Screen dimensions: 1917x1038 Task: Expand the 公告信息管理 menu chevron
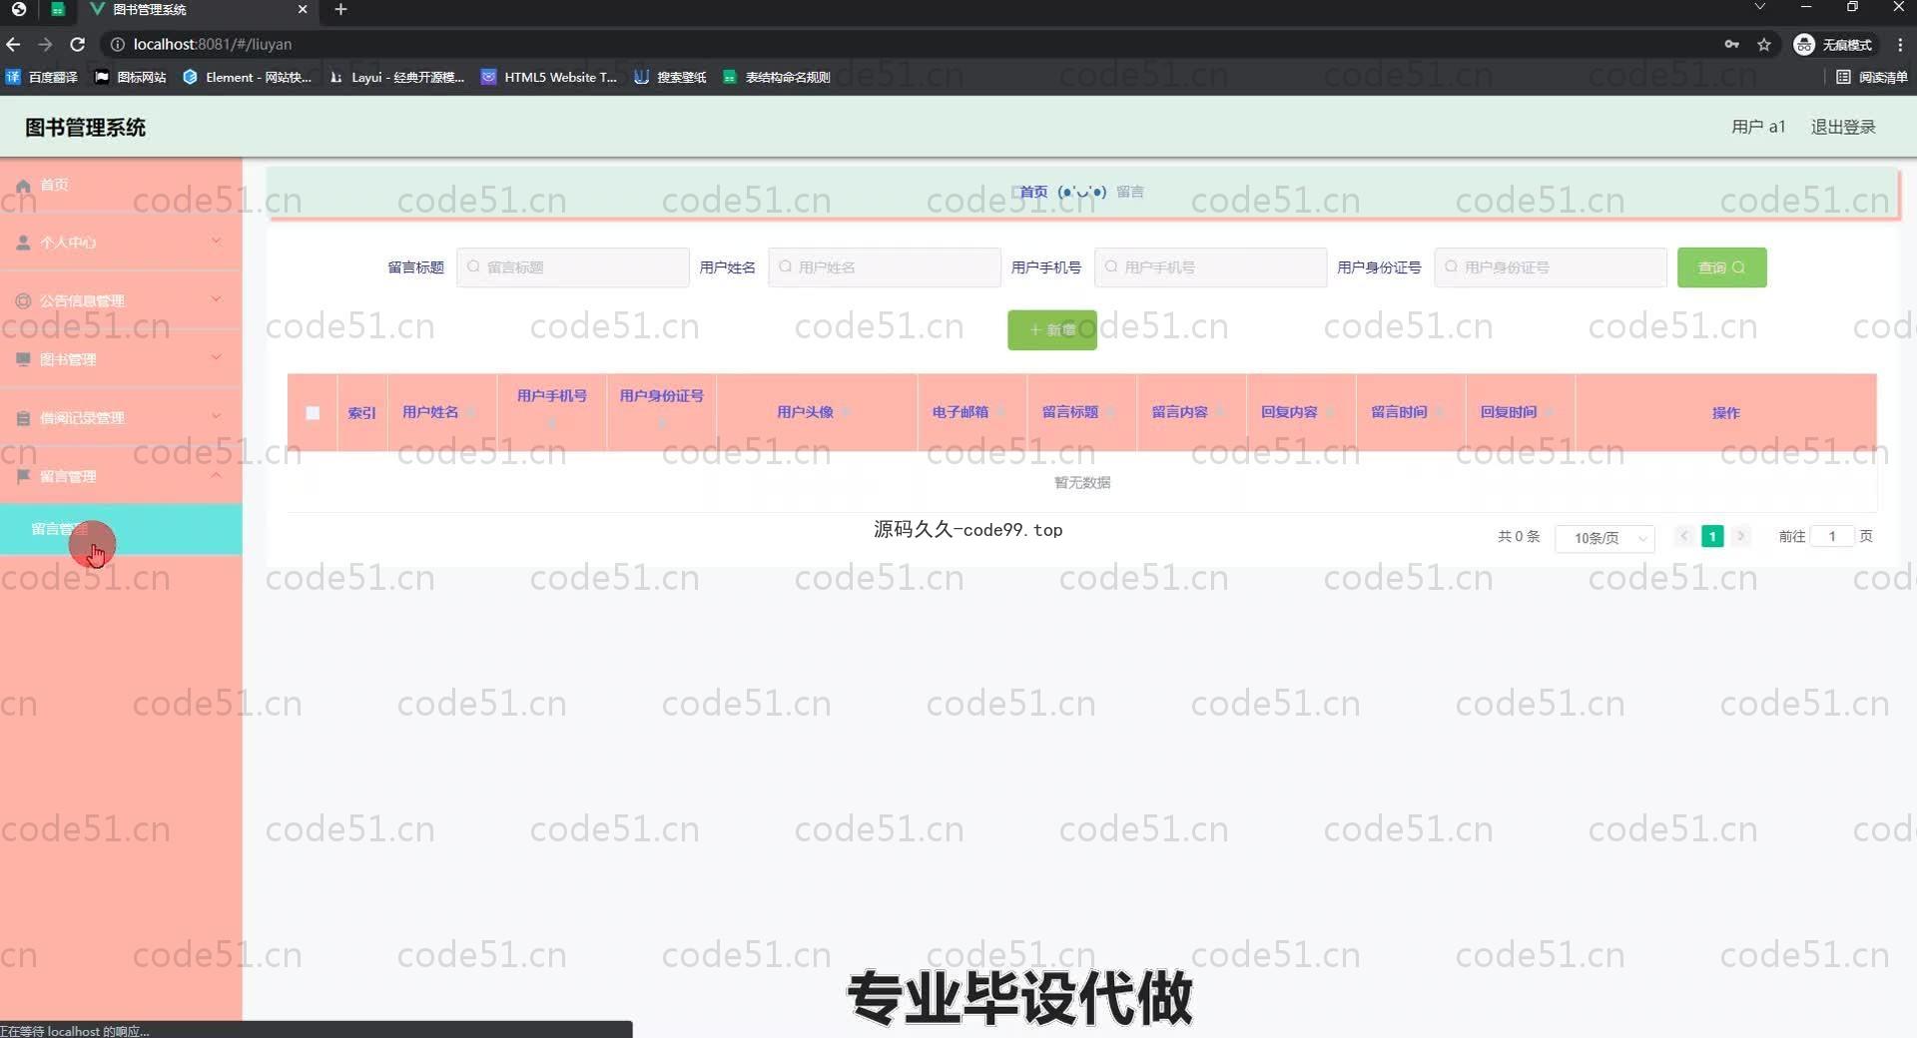click(217, 298)
